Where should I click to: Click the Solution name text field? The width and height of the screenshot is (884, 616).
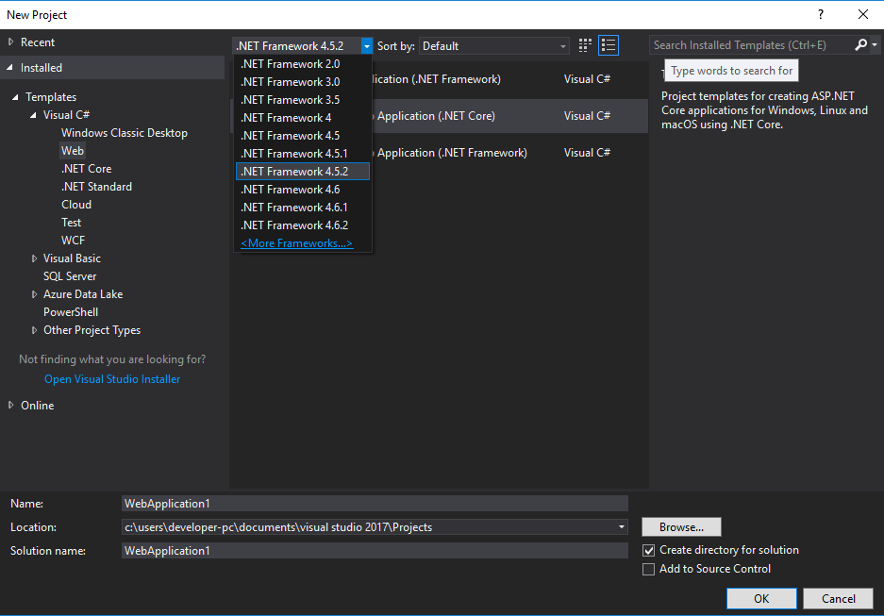375,551
